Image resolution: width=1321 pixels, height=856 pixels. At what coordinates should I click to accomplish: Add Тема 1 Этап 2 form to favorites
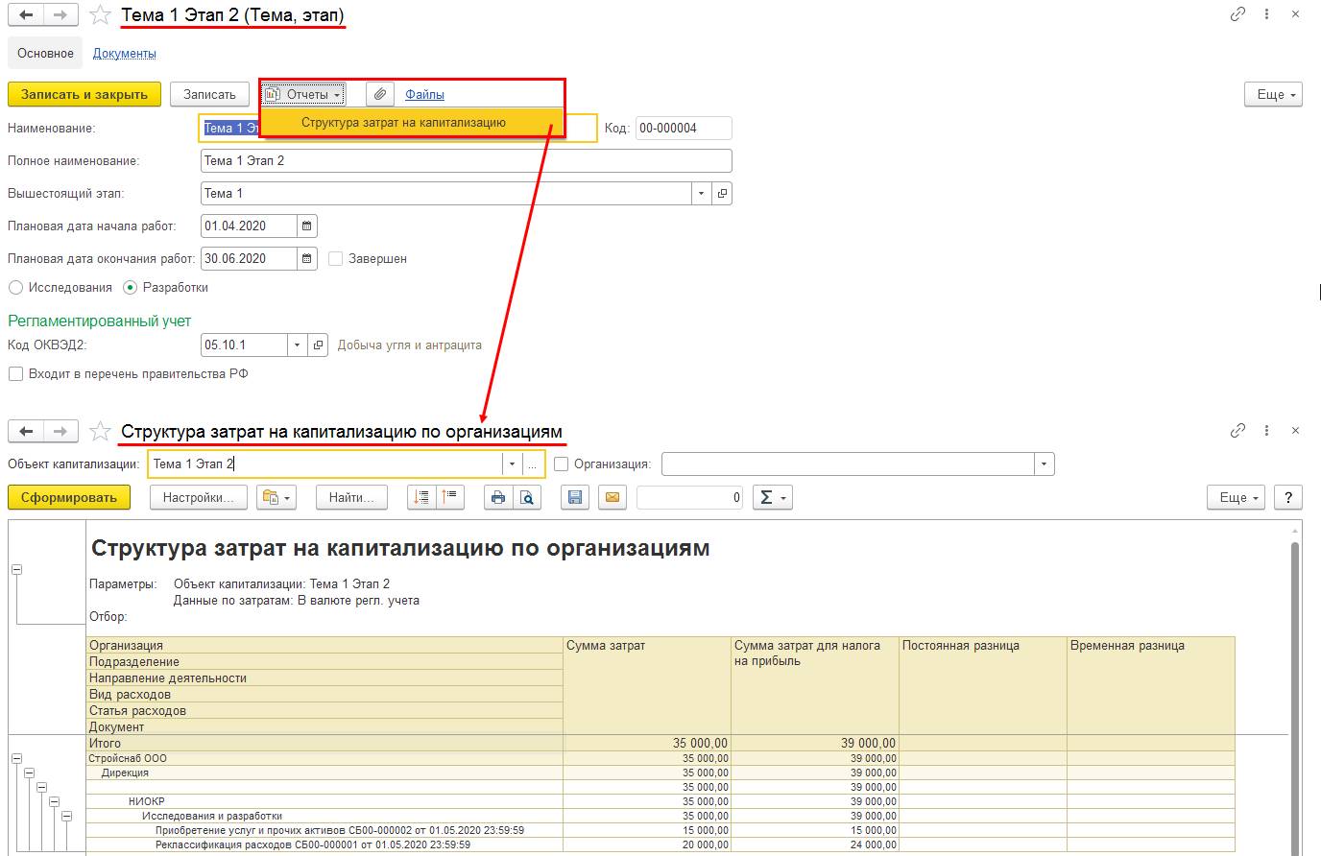[x=99, y=15]
